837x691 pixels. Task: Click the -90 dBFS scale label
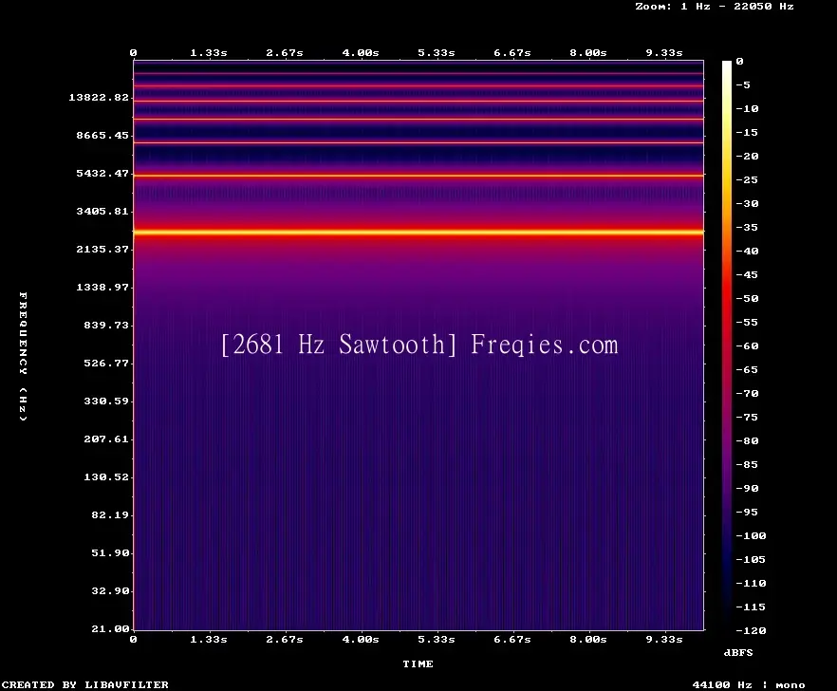click(x=747, y=488)
